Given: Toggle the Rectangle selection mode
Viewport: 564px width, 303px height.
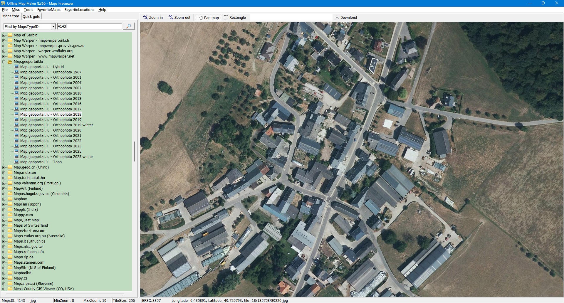Looking at the screenshot, I should pyautogui.click(x=235, y=18).
